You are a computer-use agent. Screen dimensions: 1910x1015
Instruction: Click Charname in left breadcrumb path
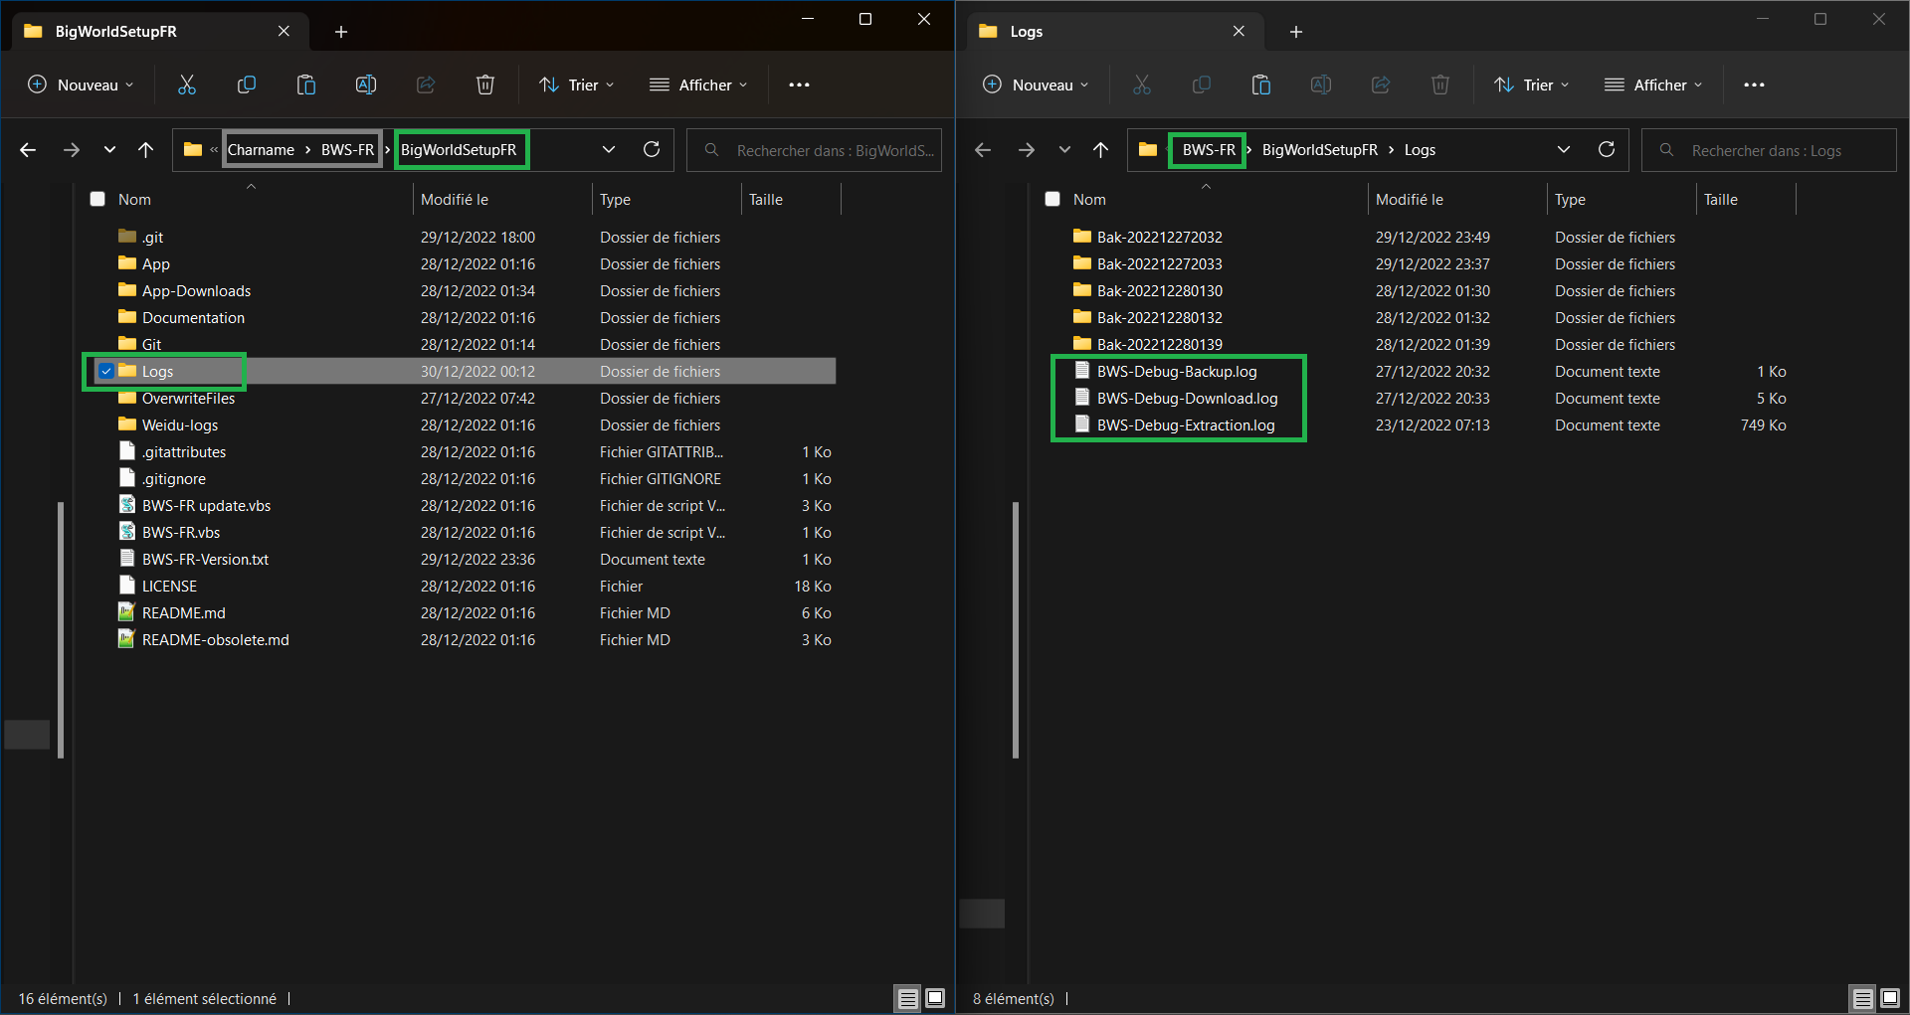(x=261, y=150)
